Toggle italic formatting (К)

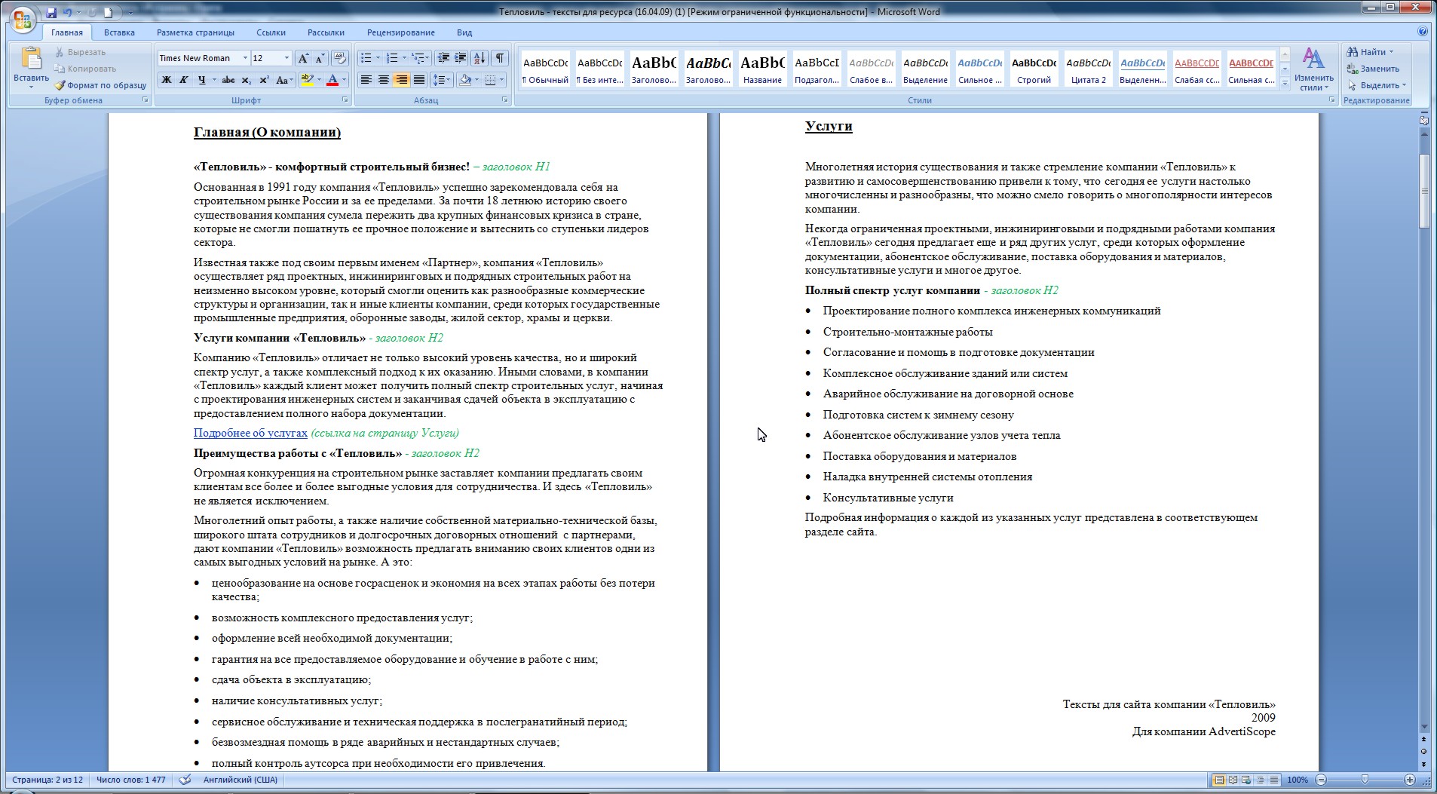click(x=183, y=80)
